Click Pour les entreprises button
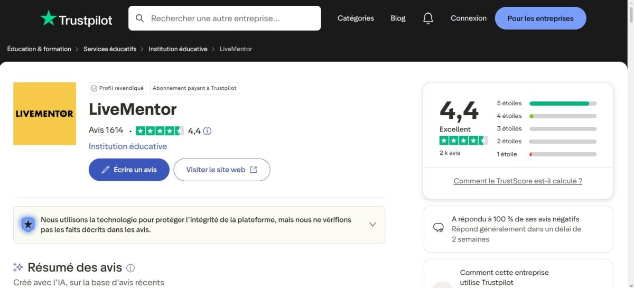634x288 pixels. tap(540, 18)
